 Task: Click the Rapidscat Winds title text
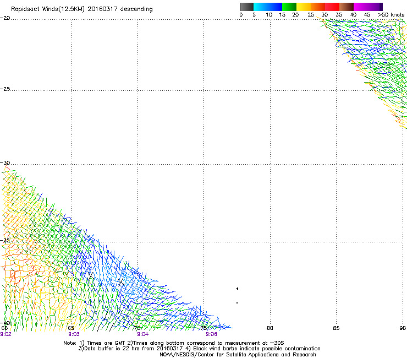tap(82, 9)
